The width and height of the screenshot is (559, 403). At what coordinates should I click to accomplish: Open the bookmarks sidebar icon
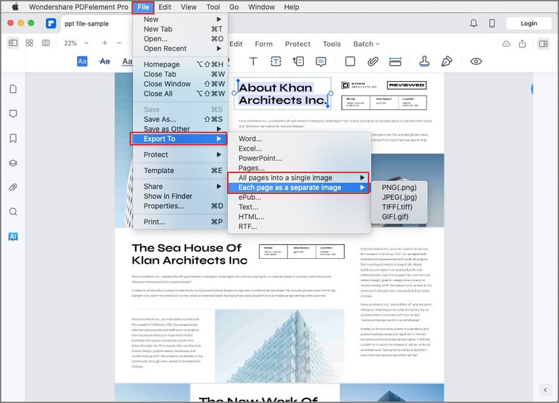[x=13, y=138]
